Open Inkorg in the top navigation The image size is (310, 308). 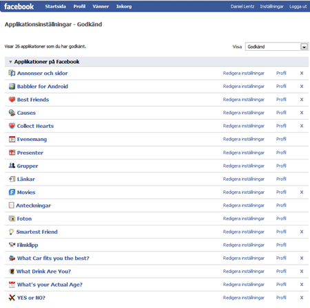[x=124, y=6]
